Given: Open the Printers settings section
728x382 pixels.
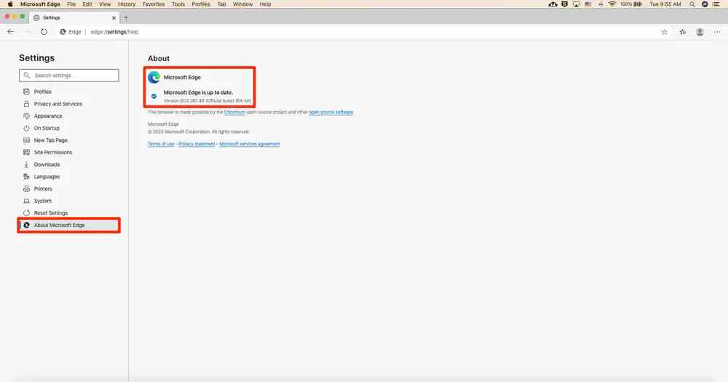Looking at the screenshot, I should (43, 188).
